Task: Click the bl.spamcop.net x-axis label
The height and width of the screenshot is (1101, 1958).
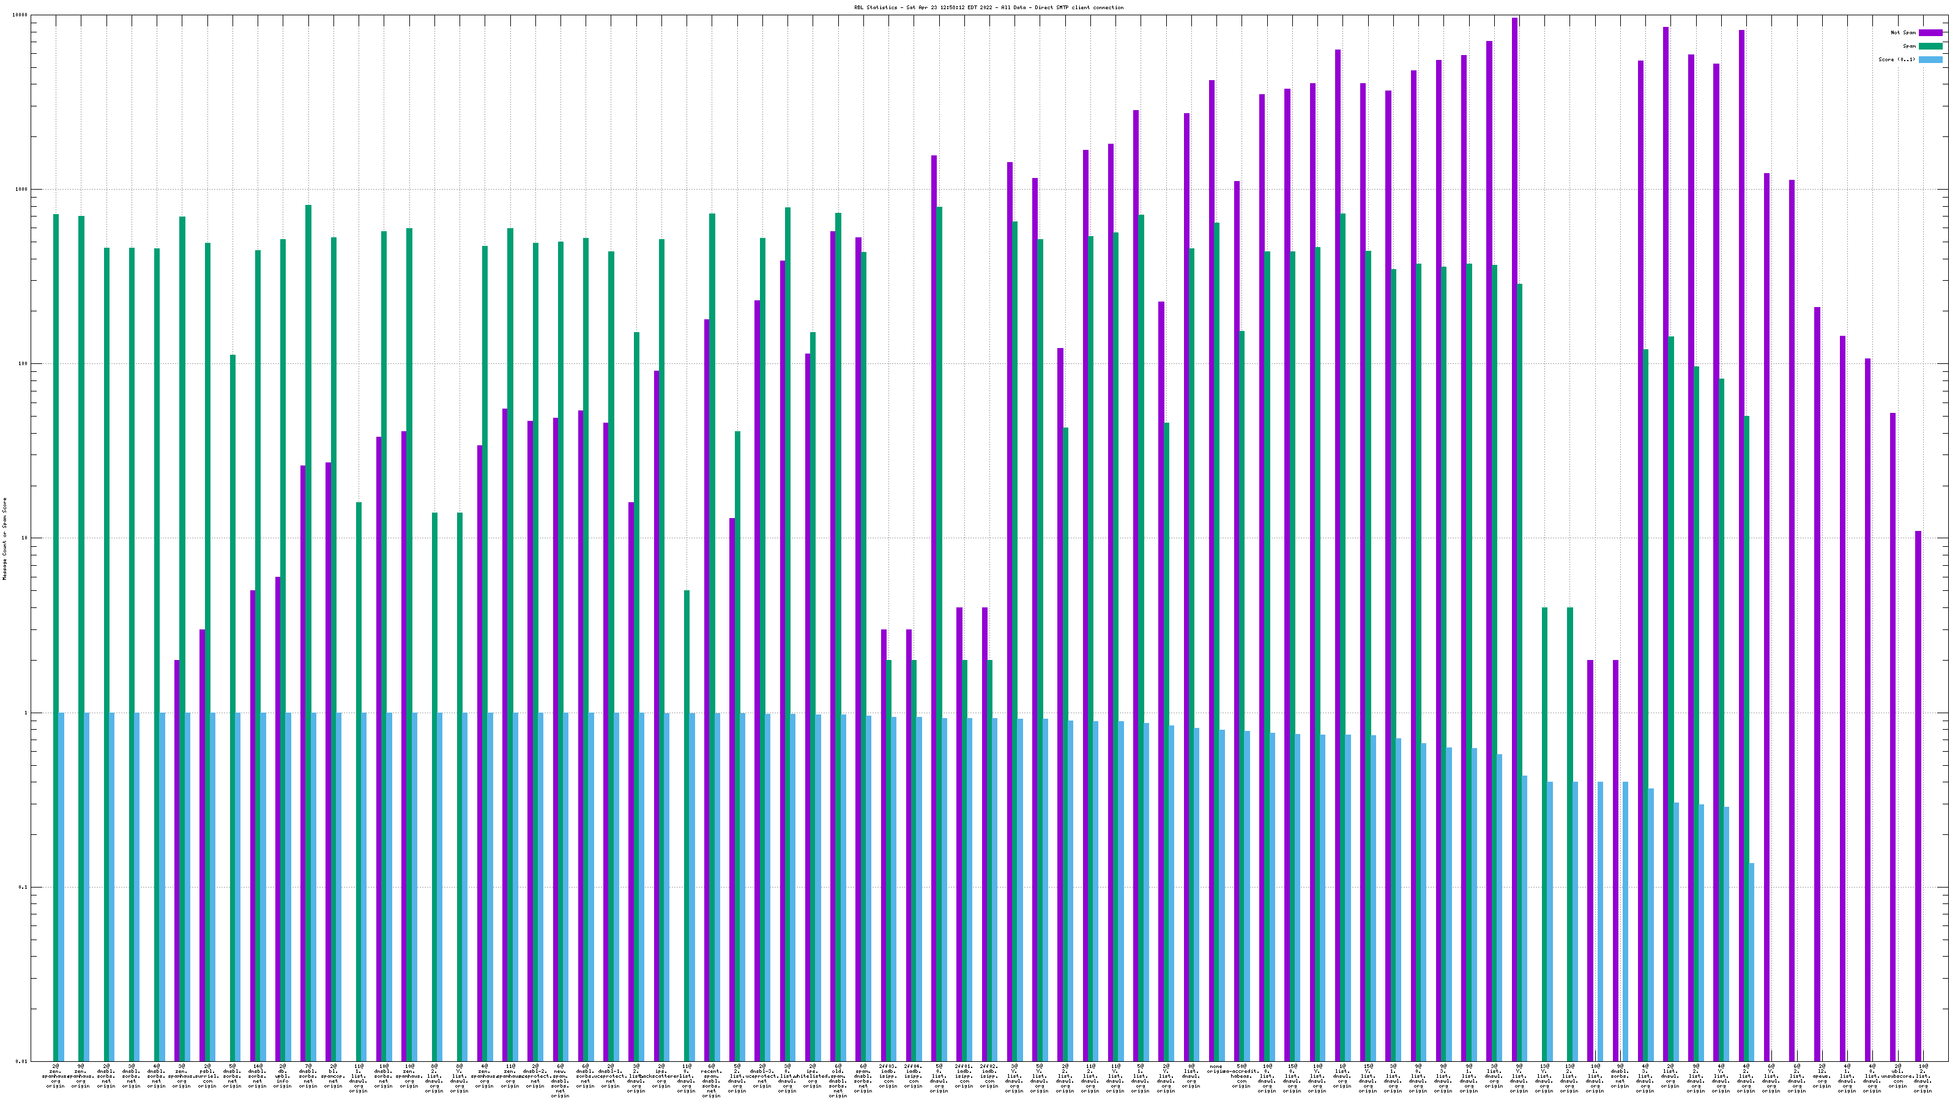Action: (x=333, y=1075)
